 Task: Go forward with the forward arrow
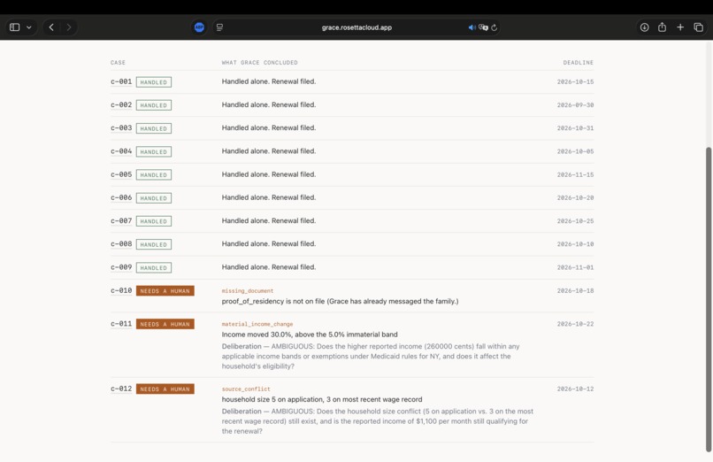click(69, 27)
